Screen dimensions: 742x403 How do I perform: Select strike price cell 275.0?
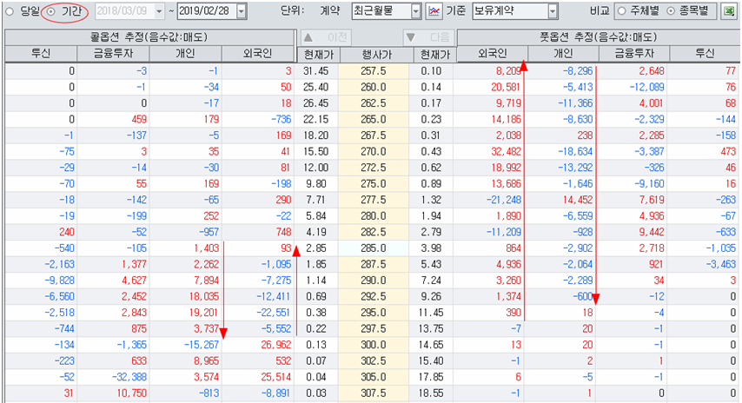374,183
